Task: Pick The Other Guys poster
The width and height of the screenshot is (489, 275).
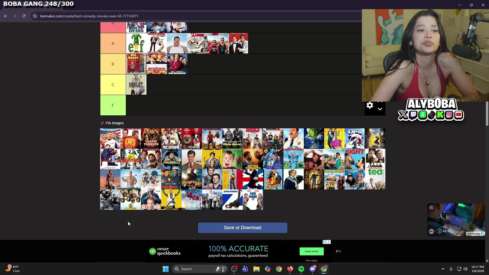Action: 110,200
